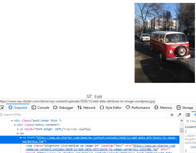Click the ellipsis badge in p element
The image size is (196, 153).
[68, 129]
